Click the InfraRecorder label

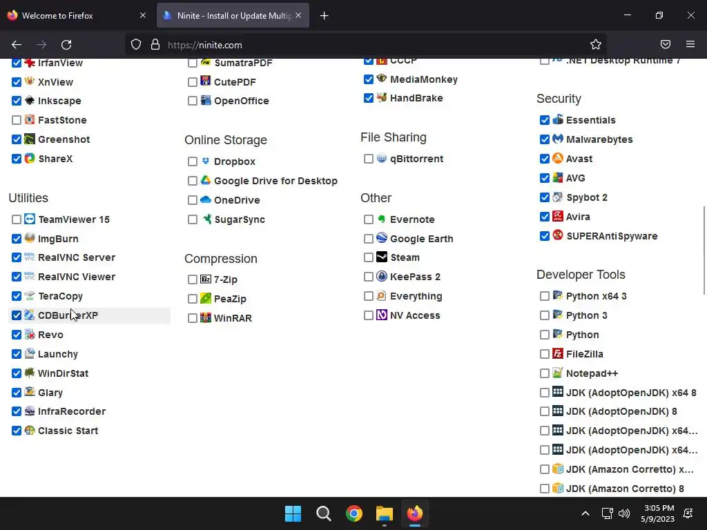coord(72,411)
